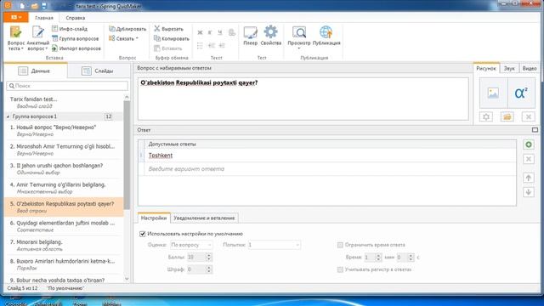Switch to Данные view tab
The width and height of the screenshot is (544, 306).
pyautogui.click(x=36, y=71)
